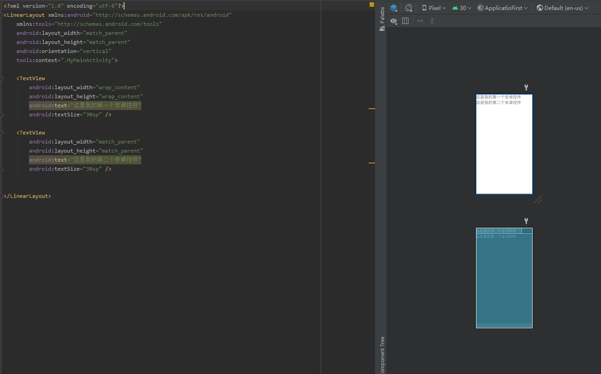Click the tools:context=".MyMainActivity" line
Screen dimensions: 601x374
(x=67, y=60)
